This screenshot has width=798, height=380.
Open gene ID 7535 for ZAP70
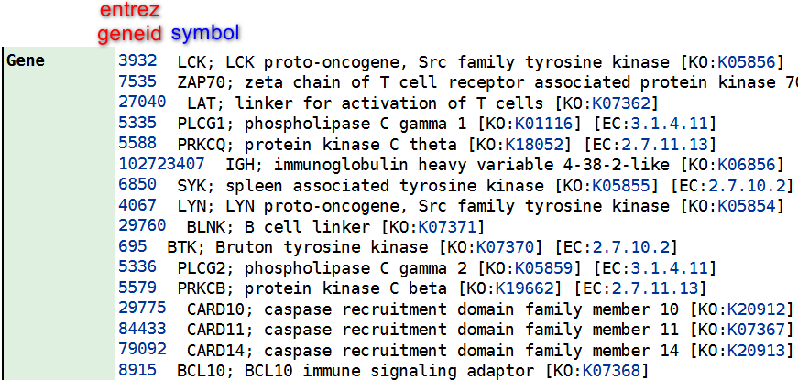(x=138, y=81)
